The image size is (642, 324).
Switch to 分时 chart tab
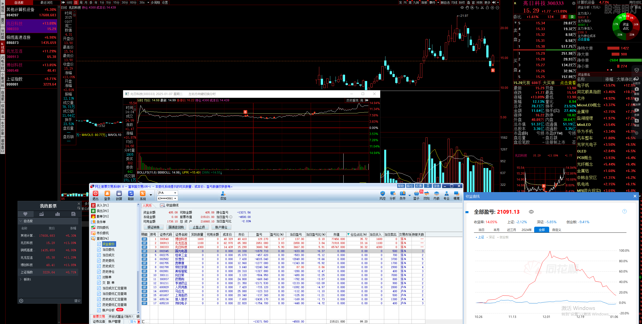click(69, 3)
